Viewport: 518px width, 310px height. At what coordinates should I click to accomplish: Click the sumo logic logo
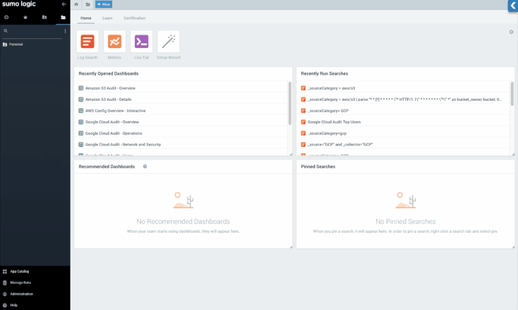coord(19,4)
